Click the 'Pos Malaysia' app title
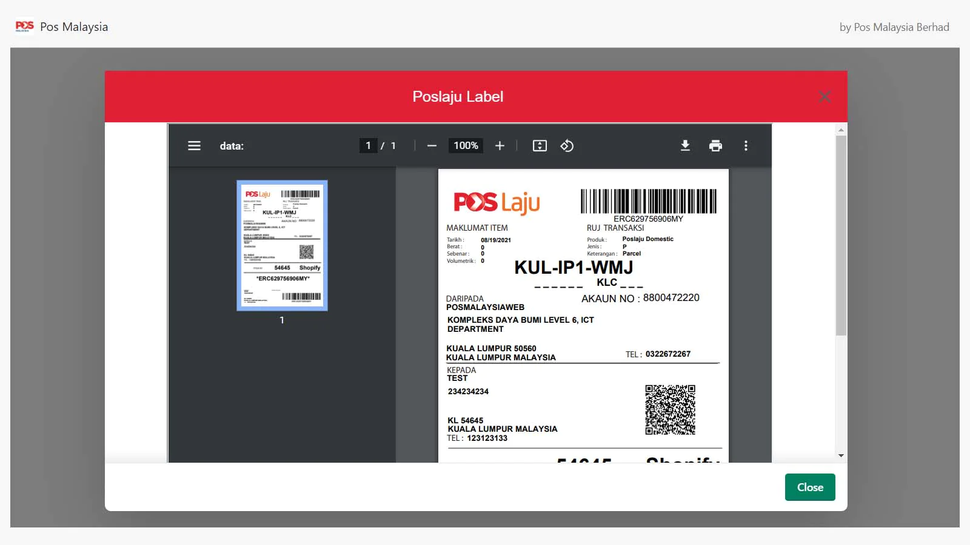The image size is (970, 545). (74, 27)
